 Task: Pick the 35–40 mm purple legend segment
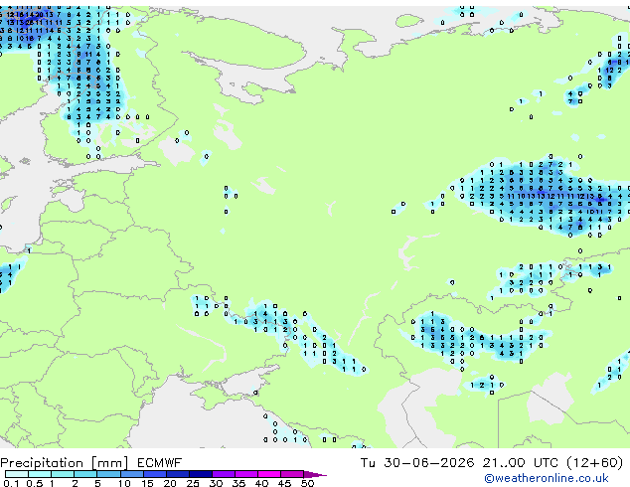tap(246, 474)
